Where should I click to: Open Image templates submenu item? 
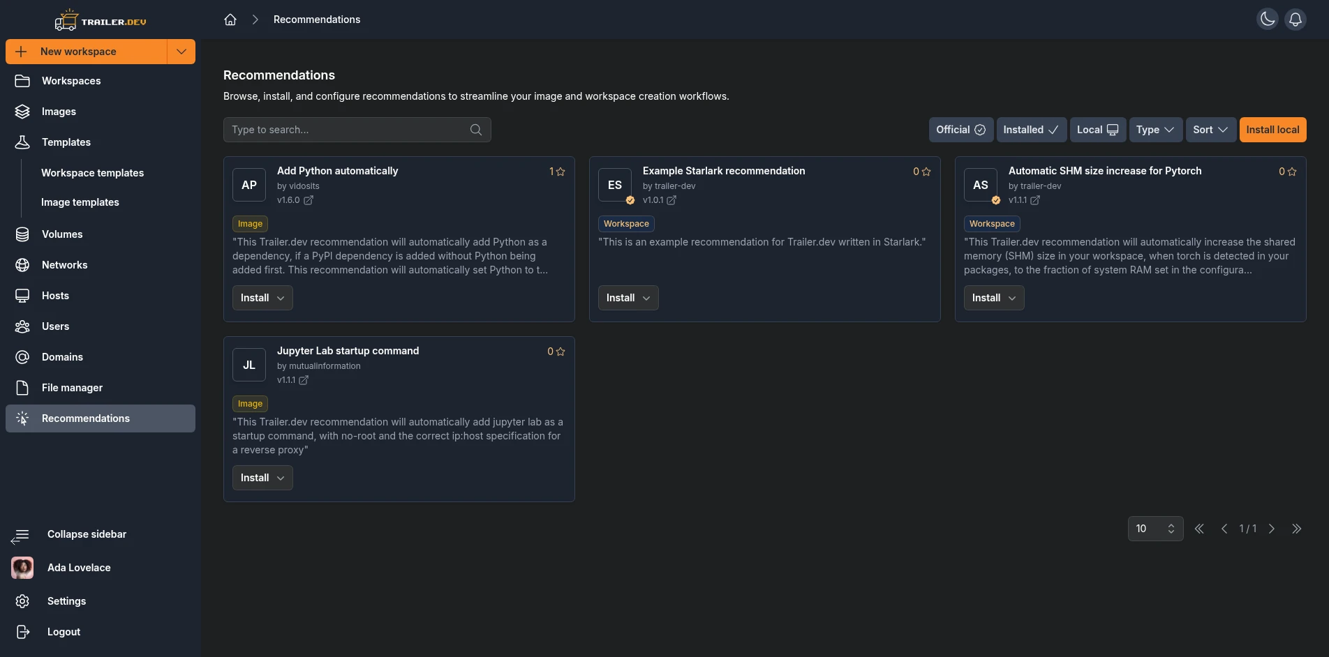pos(80,202)
